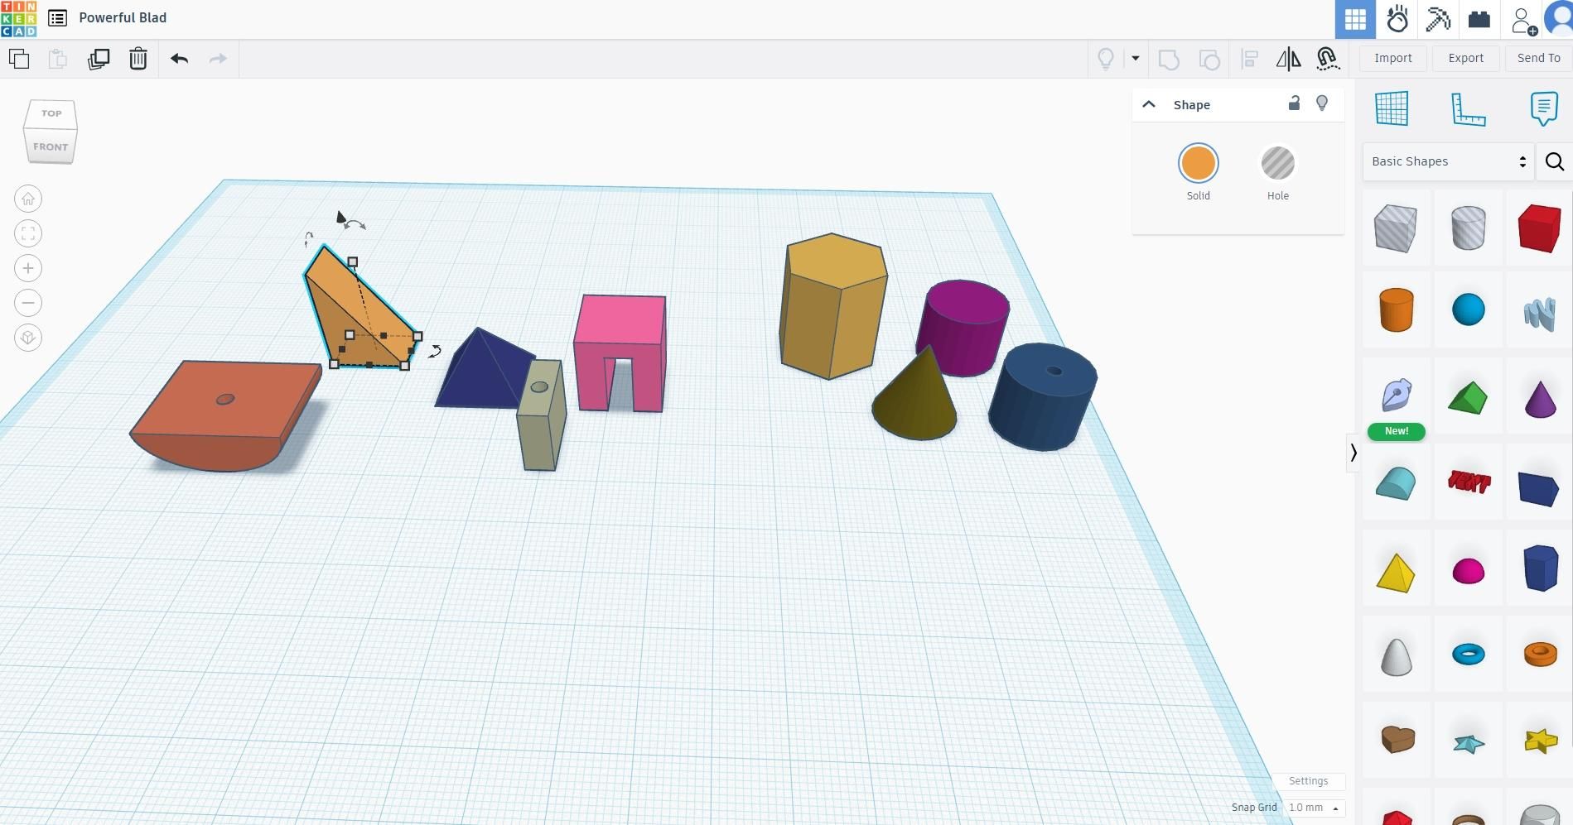Click the view cube TOP face
The height and width of the screenshot is (825, 1573).
[51, 113]
